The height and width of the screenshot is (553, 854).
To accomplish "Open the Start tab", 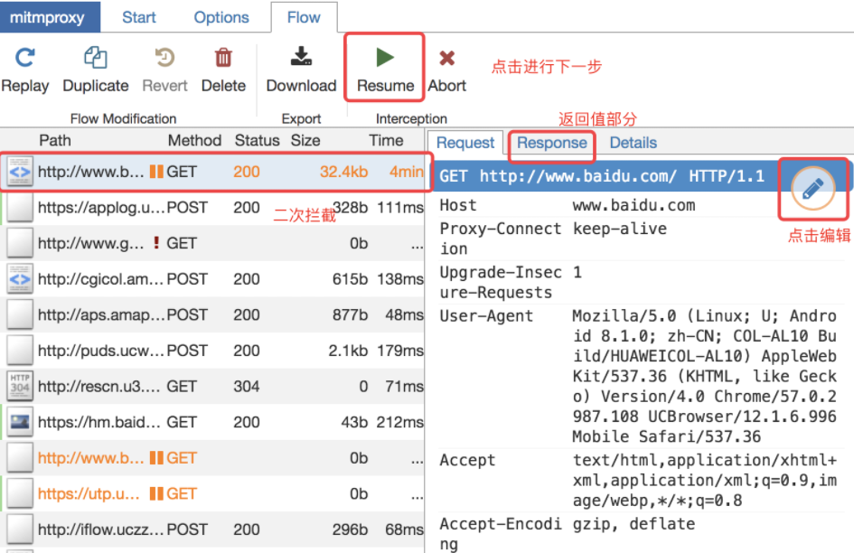I will (x=138, y=17).
